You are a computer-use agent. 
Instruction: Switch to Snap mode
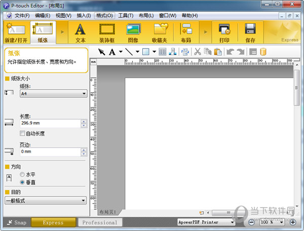[x=17, y=222]
